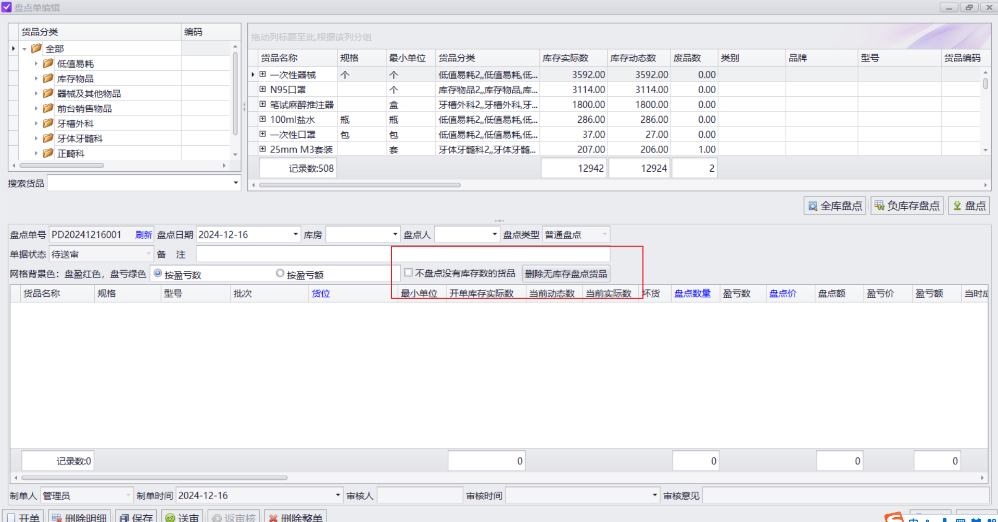
Task: Click the folder icon of 全部
Action: click(36, 48)
